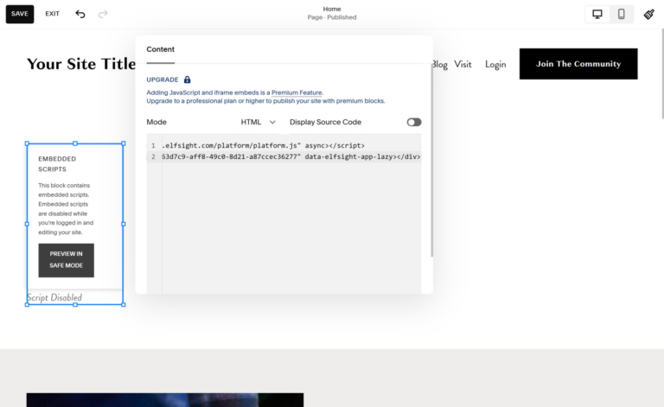Click Preview in Safe Mode button
This screenshot has height=407, width=664.
[x=66, y=260]
